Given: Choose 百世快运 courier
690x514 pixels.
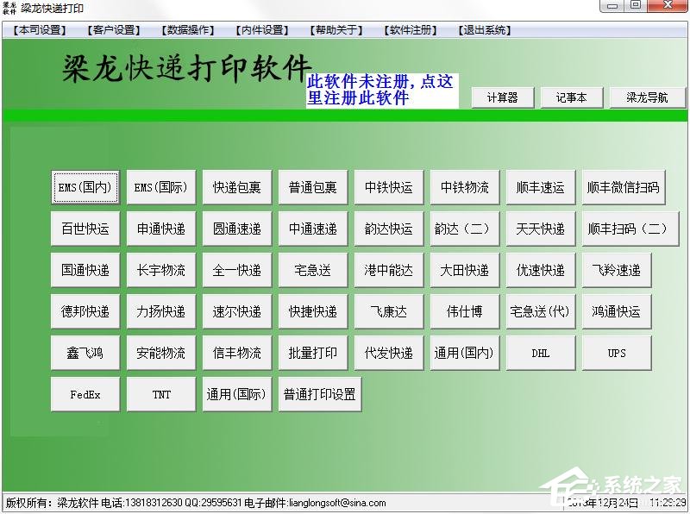Looking at the screenshot, I should coord(85,229).
